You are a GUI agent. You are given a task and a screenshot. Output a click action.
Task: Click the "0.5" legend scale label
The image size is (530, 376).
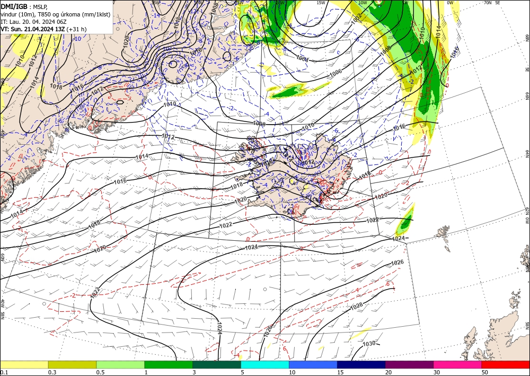(x=100, y=372)
